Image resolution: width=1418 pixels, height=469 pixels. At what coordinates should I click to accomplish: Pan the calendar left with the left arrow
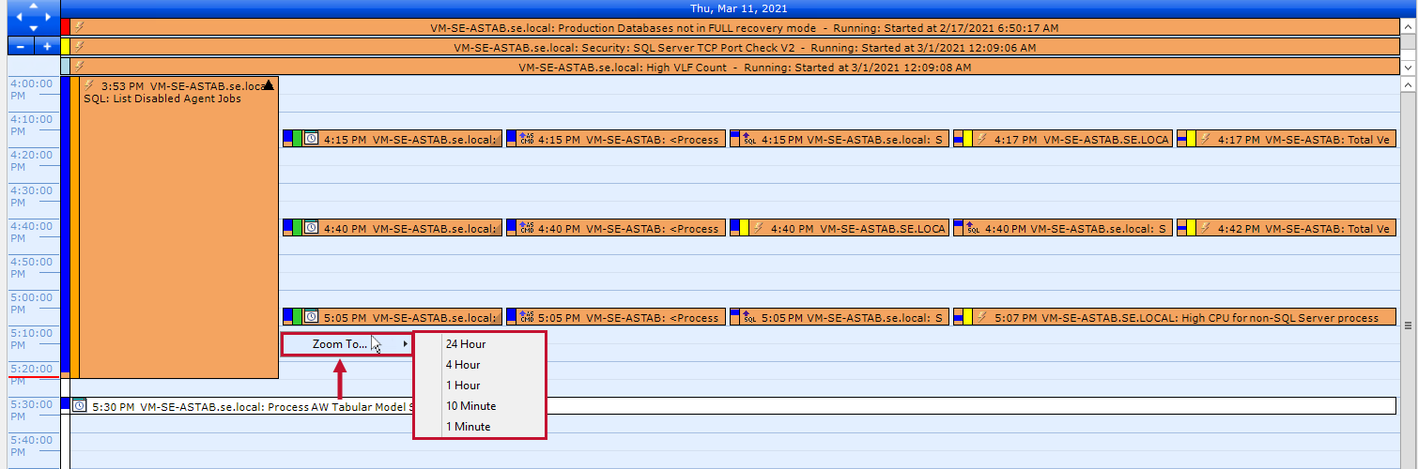click(x=19, y=17)
